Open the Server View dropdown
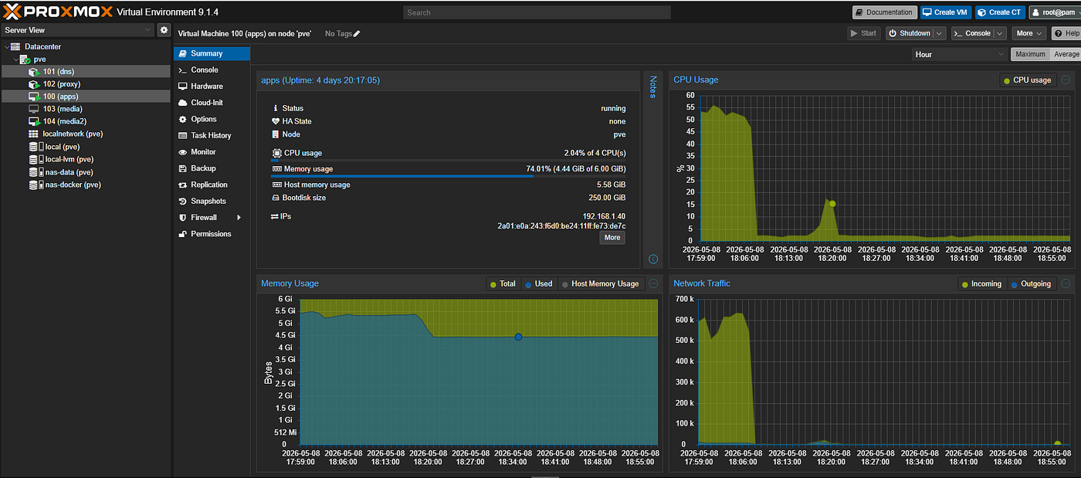This screenshot has width=1081, height=478. 148,29
